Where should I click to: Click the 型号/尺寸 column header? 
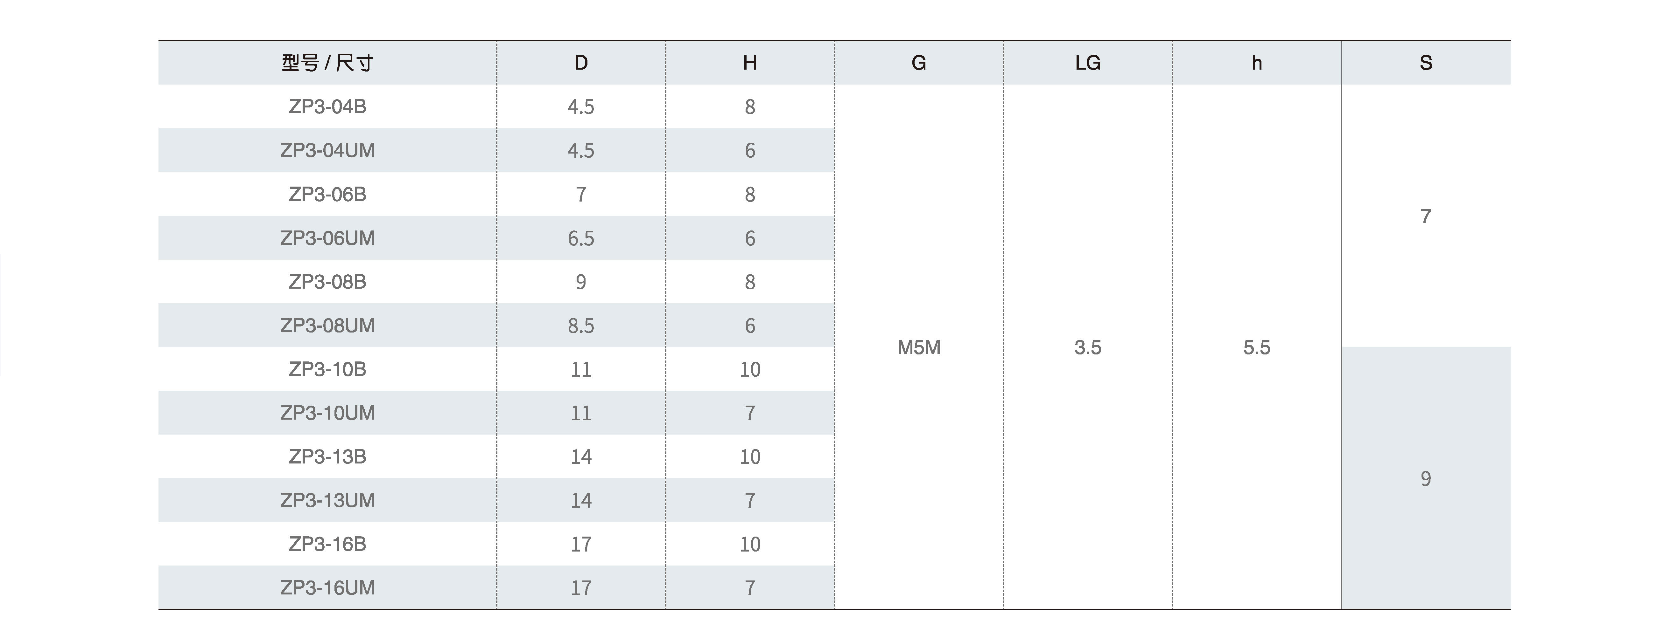(x=327, y=63)
